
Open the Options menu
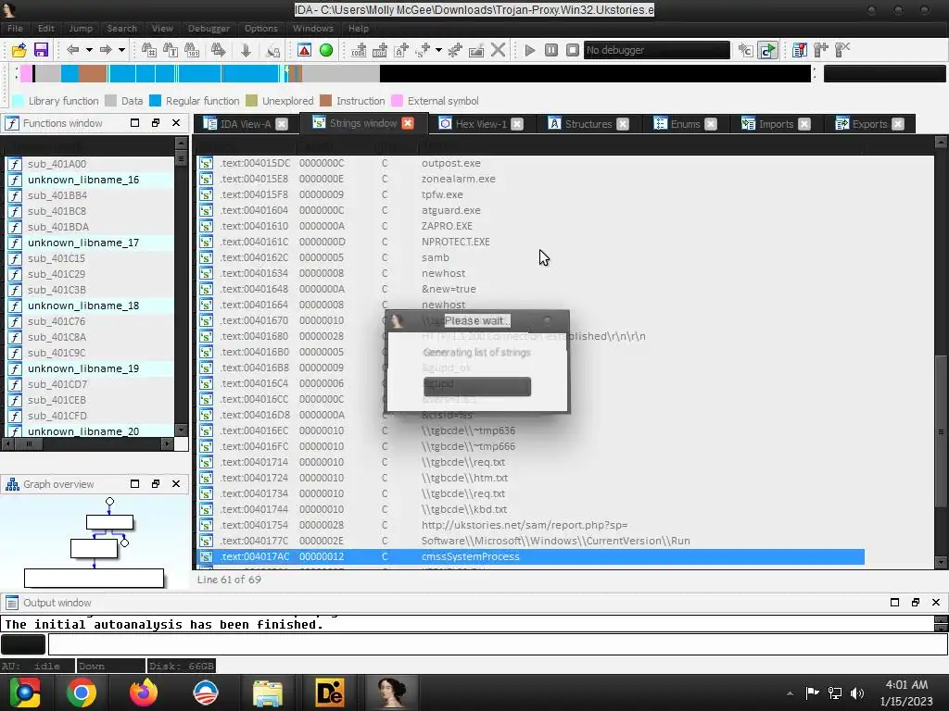261,29
